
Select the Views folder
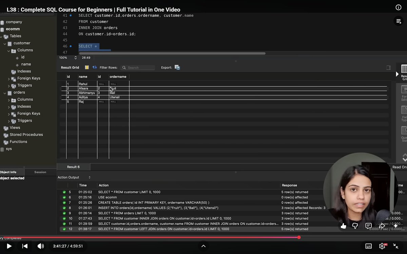[15, 128]
